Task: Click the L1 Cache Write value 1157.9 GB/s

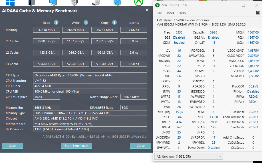Action: pos(76,41)
